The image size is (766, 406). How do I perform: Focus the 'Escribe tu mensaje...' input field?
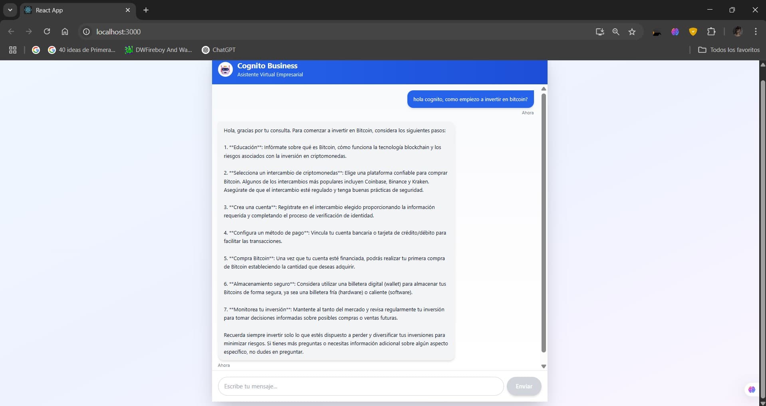(361, 386)
